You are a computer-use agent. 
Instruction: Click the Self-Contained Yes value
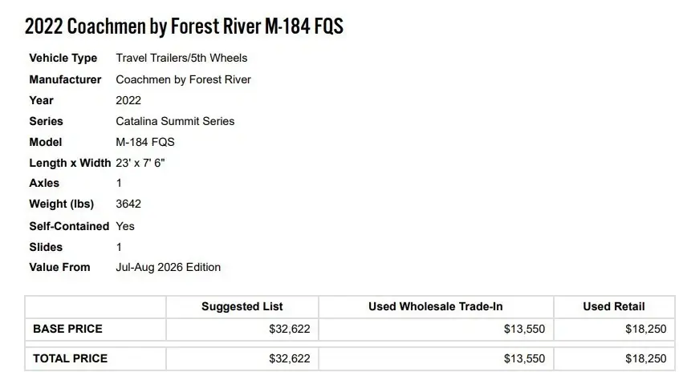pos(125,226)
